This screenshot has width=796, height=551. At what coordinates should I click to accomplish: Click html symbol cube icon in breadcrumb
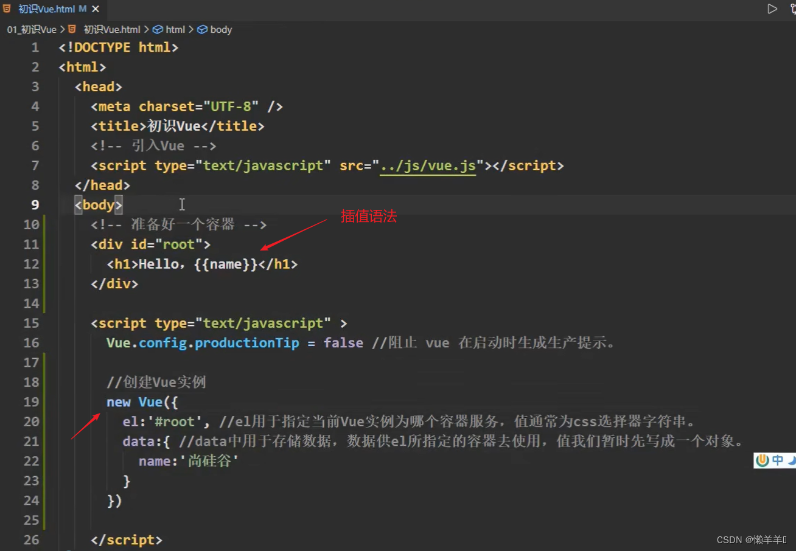(158, 29)
